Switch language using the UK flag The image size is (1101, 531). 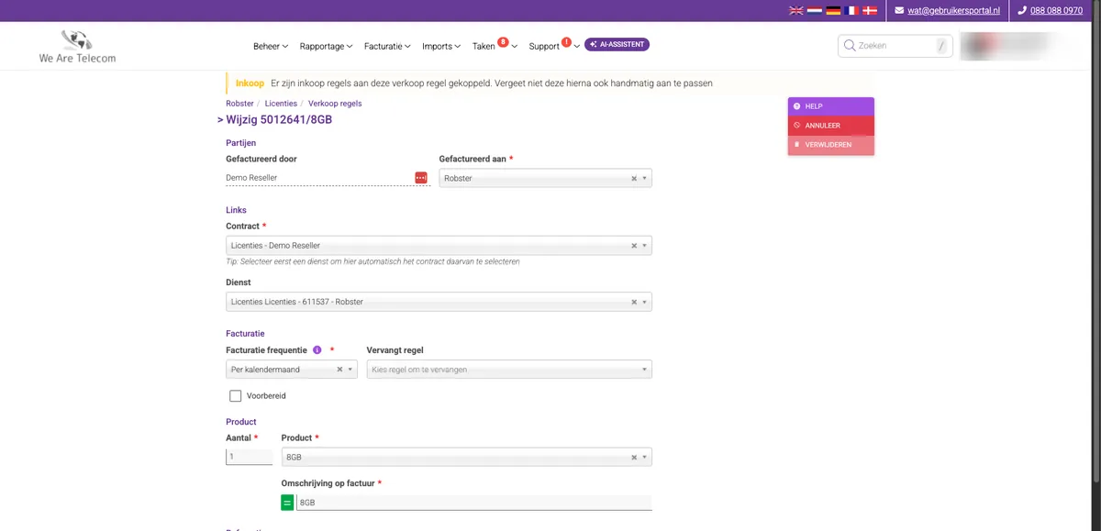pos(796,11)
